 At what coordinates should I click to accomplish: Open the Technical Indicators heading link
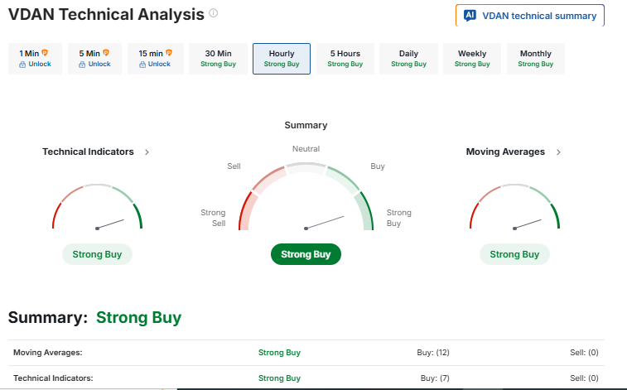tap(88, 152)
